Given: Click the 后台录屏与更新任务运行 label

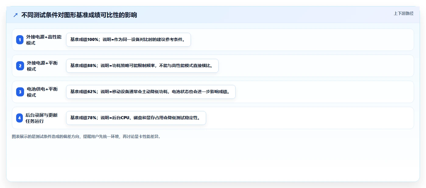Looking at the screenshot, I should point(42,118).
